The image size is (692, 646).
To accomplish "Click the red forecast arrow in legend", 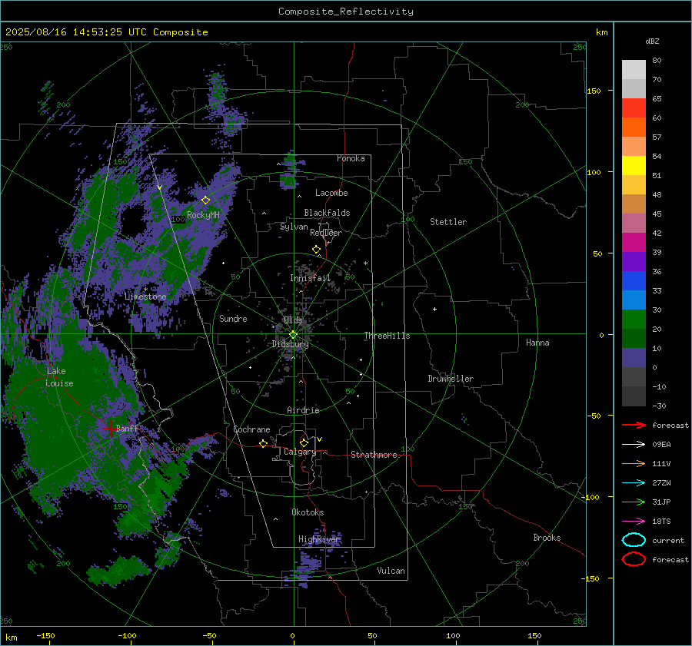I will click(x=634, y=425).
